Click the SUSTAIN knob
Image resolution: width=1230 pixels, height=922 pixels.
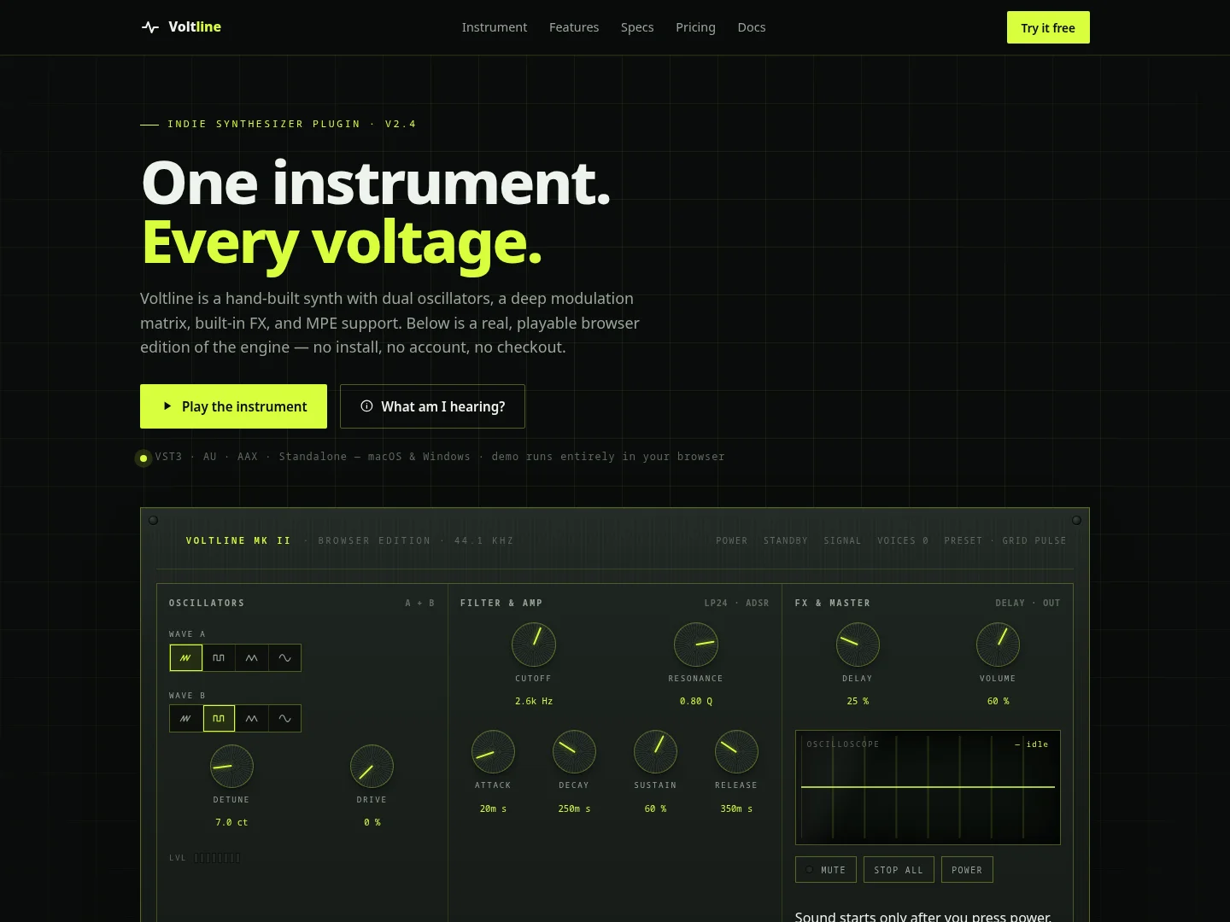coord(655,752)
